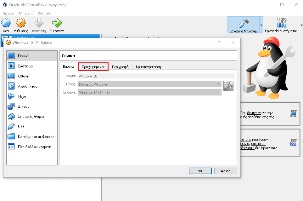
Task: Open the Τύπος dropdown (Microsoft Windows)
Action: click(x=150, y=84)
